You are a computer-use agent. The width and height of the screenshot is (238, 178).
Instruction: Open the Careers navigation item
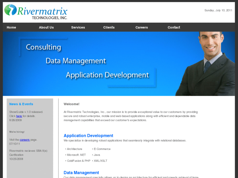[142, 27]
